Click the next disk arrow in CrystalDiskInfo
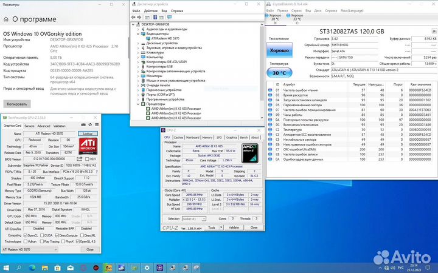Image resolution: width=438 pixels, height=273 pixels. [434, 31]
